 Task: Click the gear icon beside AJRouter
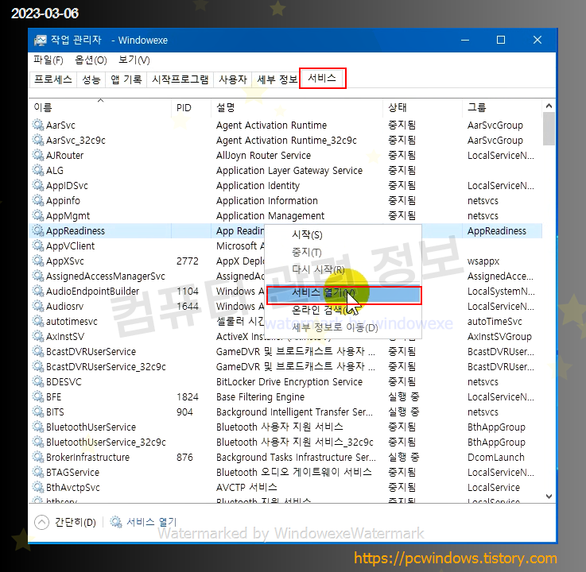37,155
